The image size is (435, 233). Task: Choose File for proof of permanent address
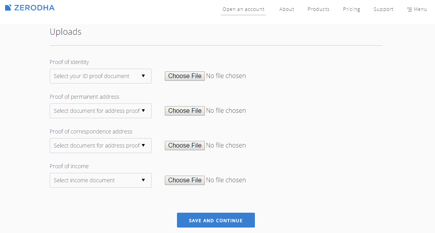tap(185, 111)
